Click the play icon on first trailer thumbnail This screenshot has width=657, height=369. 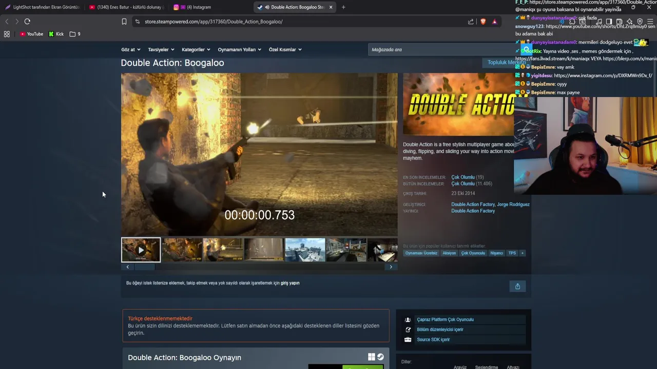pyautogui.click(x=141, y=250)
